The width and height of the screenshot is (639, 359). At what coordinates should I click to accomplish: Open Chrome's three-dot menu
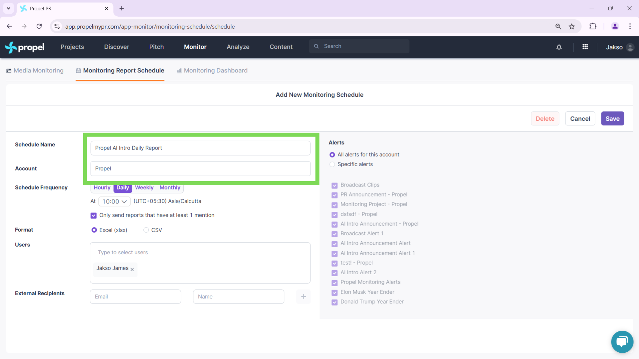pos(630,26)
